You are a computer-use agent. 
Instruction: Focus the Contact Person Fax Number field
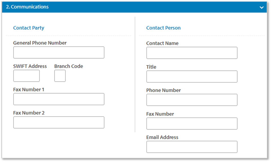click(x=192, y=124)
